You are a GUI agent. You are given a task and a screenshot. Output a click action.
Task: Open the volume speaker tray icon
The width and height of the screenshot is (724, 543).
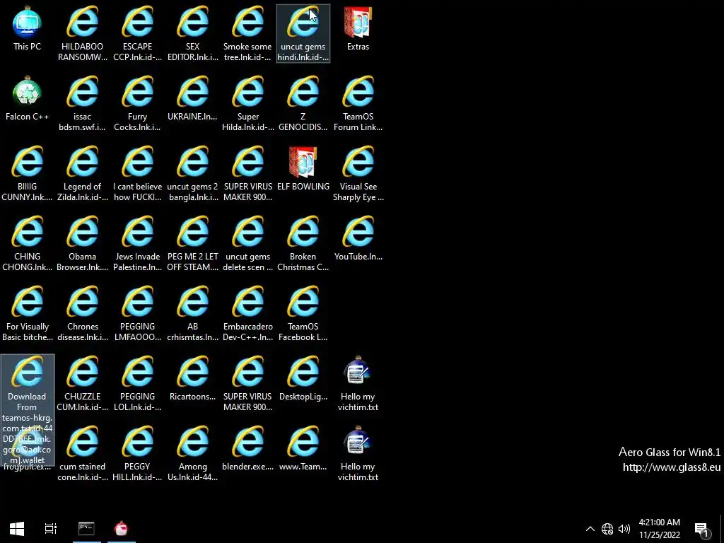[624, 529]
